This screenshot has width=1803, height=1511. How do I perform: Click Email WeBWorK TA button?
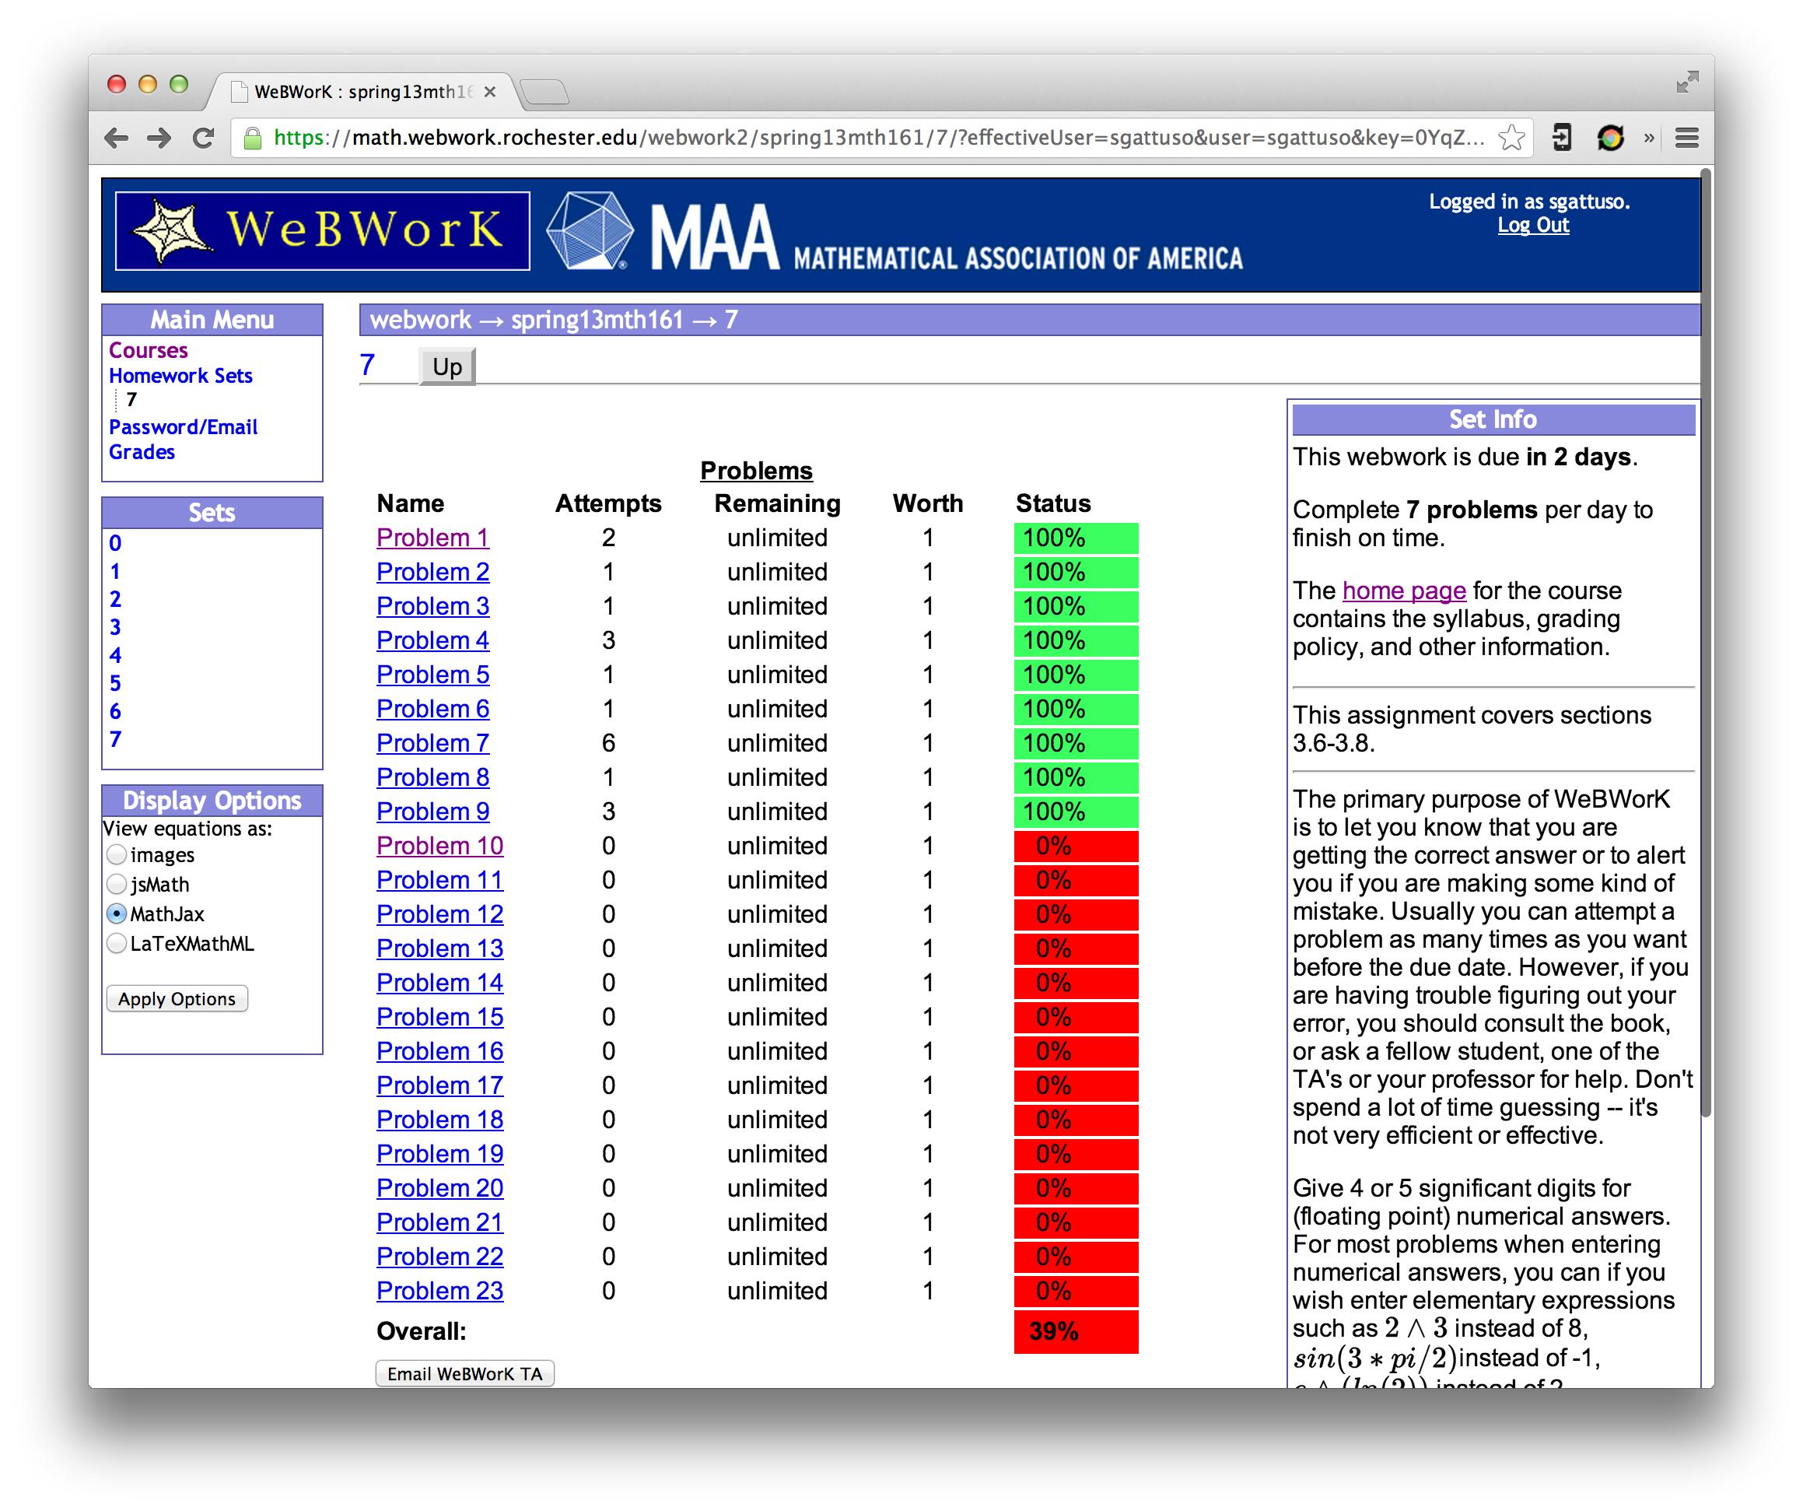[x=464, y=1373]
